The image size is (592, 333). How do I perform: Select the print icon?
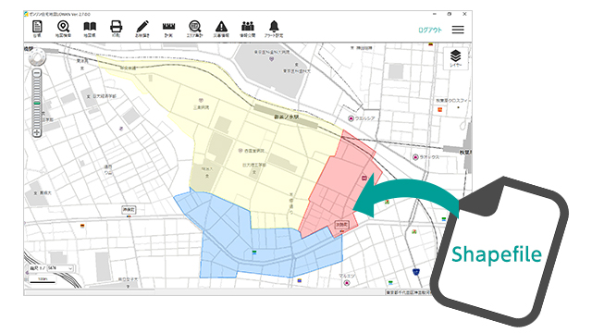pos(116,29)
